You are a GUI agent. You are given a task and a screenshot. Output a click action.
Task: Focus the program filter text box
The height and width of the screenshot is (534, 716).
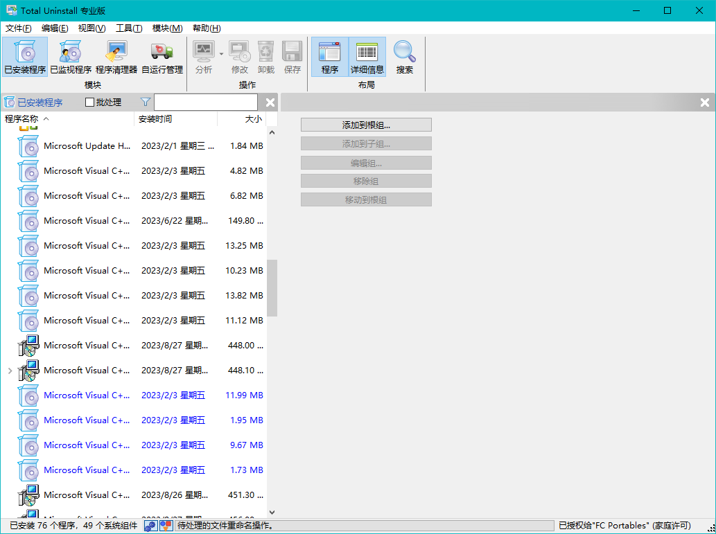tap(206, 103)
